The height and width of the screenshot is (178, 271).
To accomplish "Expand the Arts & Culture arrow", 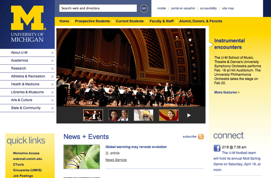I will [x=53, y=100].
